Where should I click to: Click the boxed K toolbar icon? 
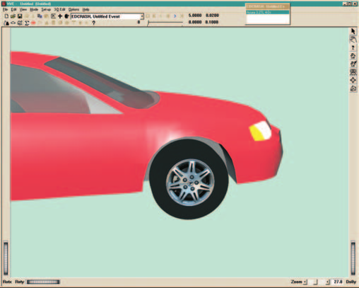click(x=53, y=16)
